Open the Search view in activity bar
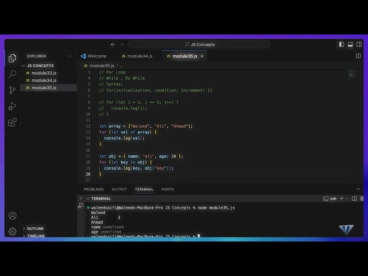Screen dimensions: 368x276 point(12,74)
